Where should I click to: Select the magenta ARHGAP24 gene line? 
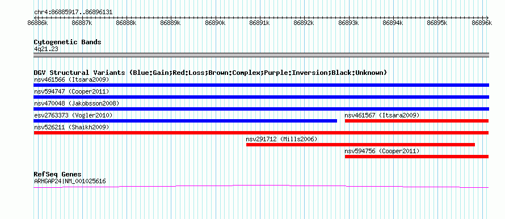click(261, 186)
